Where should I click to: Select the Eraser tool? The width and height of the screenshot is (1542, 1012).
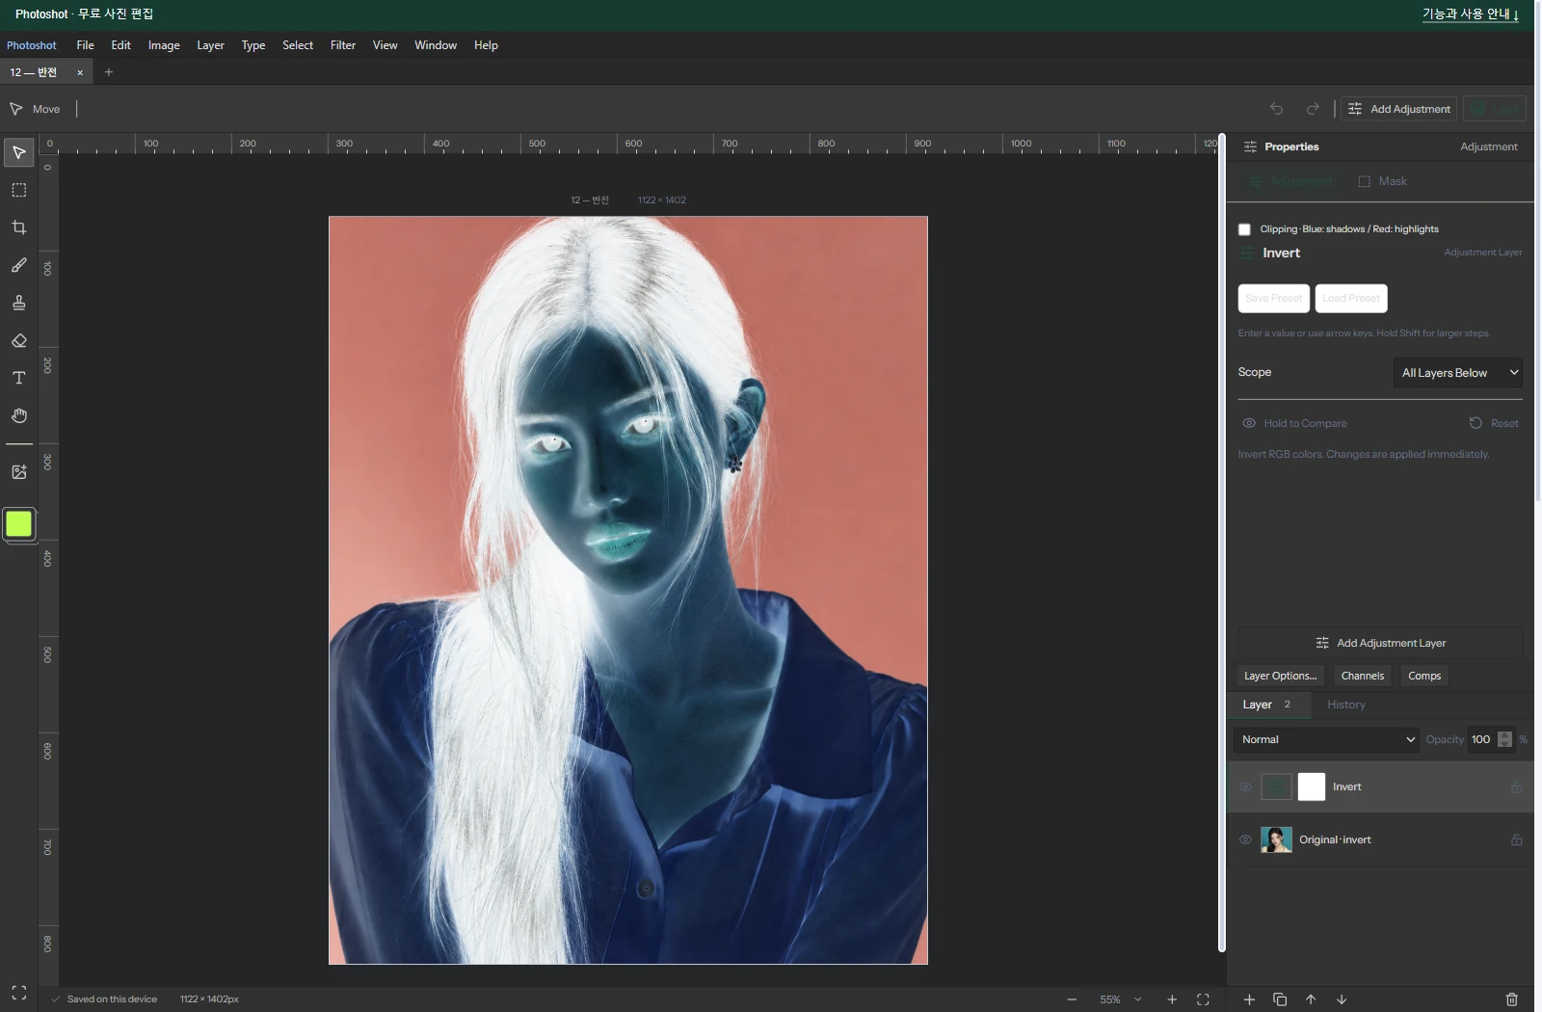(18, 340)
